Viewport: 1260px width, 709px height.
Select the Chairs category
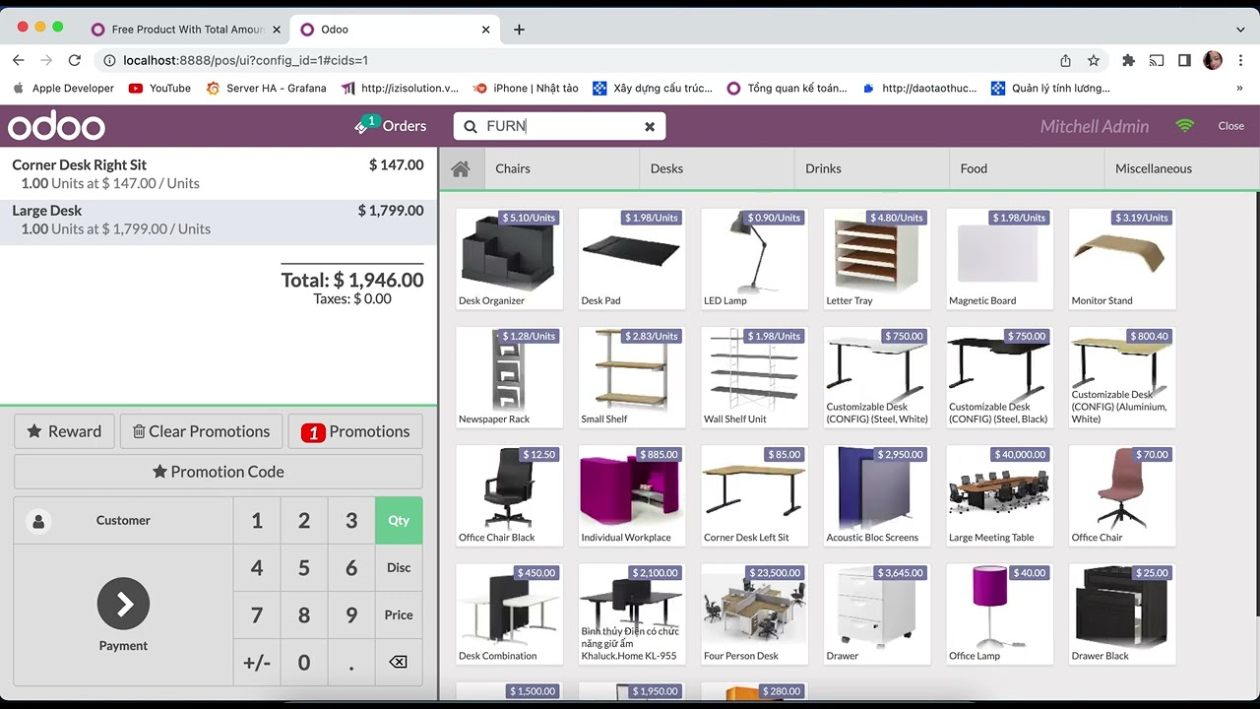coord(562,168)
